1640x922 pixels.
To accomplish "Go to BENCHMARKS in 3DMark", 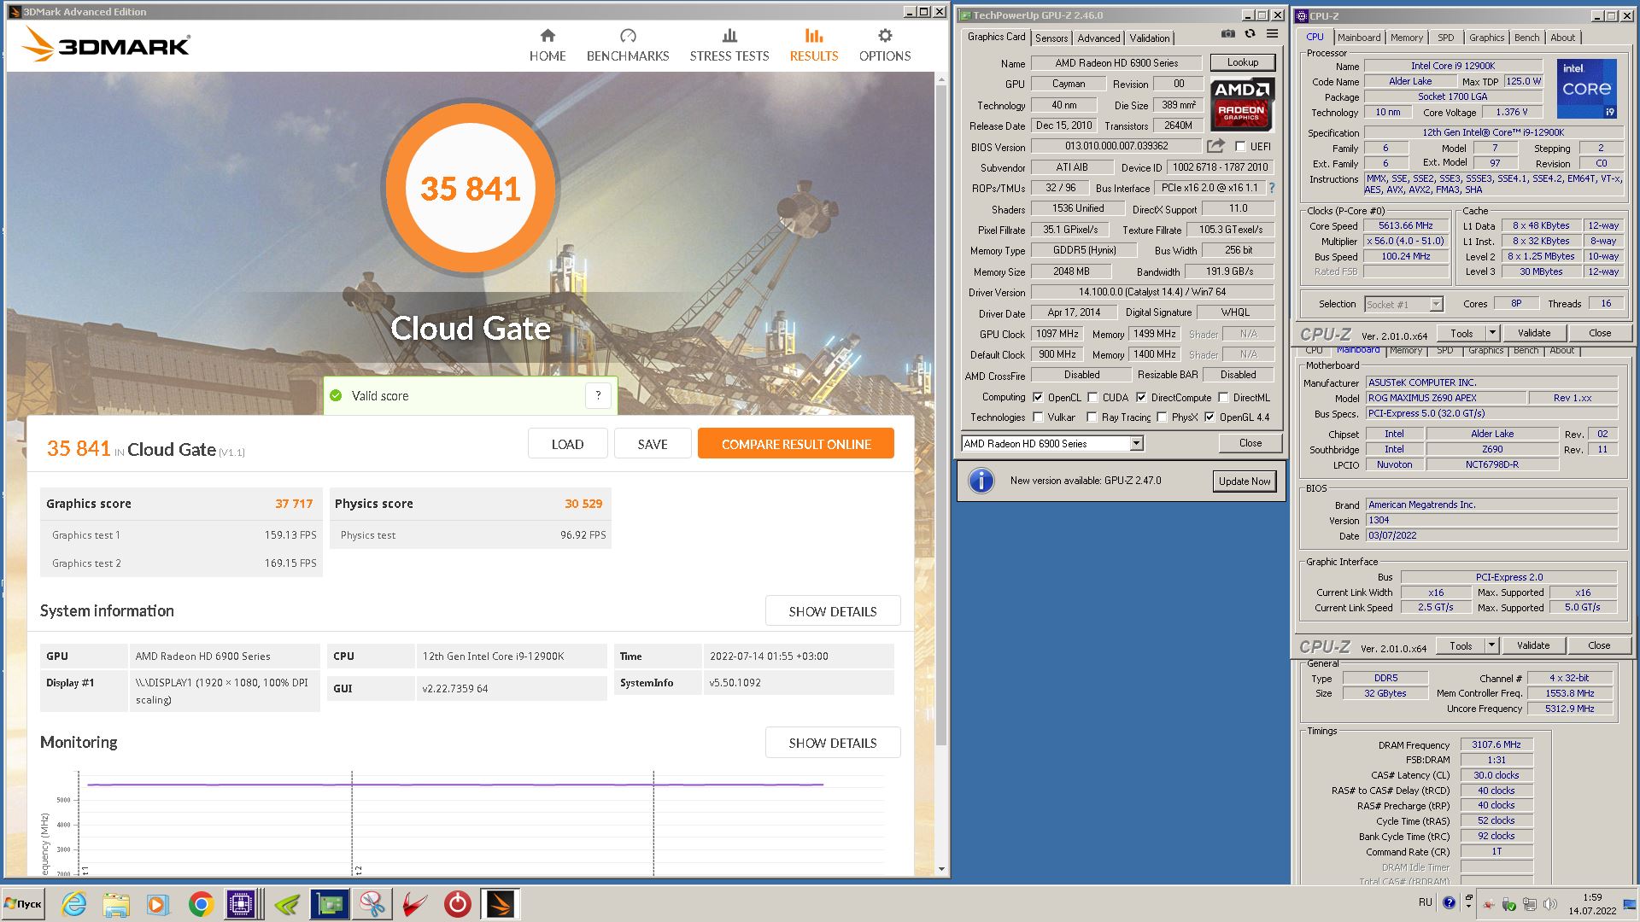I will pyautogui.click(x=628, y=46).
